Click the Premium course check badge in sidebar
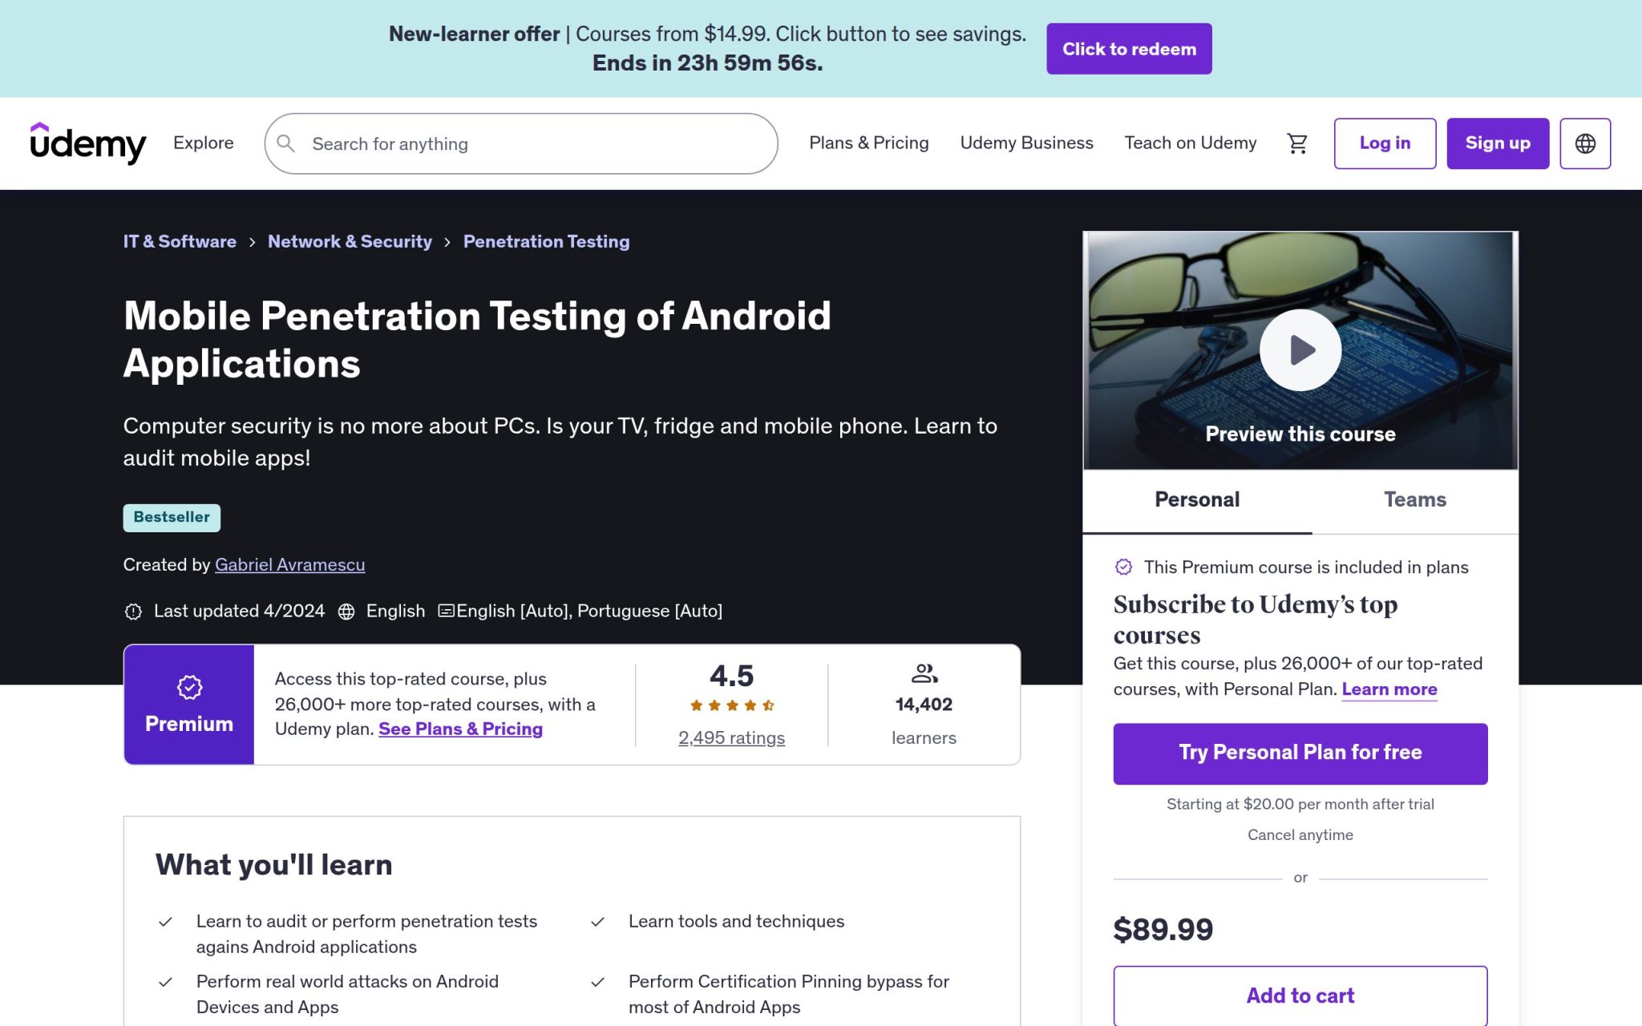This screenshot has width=1642, height=1026. pos(1124,567)
